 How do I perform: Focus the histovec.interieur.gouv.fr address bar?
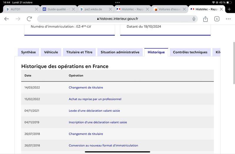click(117, 19)
